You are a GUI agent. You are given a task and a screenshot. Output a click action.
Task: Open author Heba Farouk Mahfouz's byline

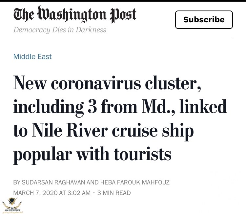135,182
